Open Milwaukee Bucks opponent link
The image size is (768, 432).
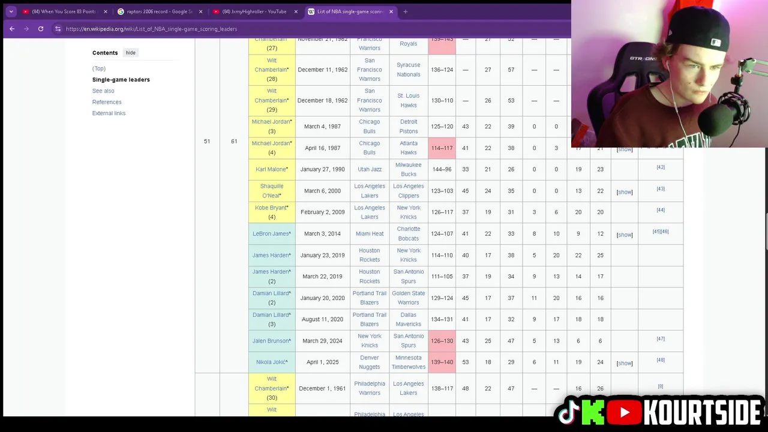(409, 169)
